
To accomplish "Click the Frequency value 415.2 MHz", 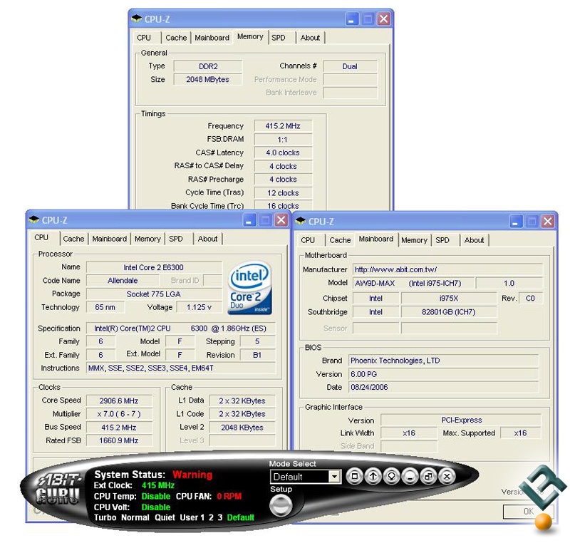I will tap(283, 126).
